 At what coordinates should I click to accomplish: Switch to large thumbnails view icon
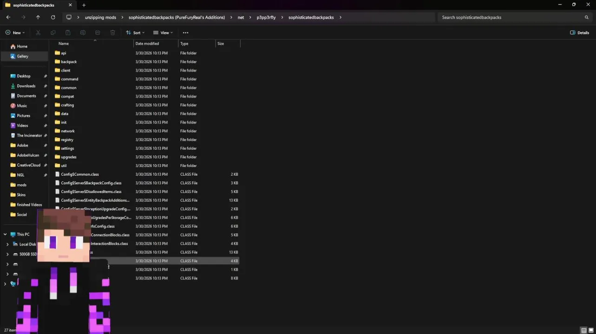pos(591,330)
